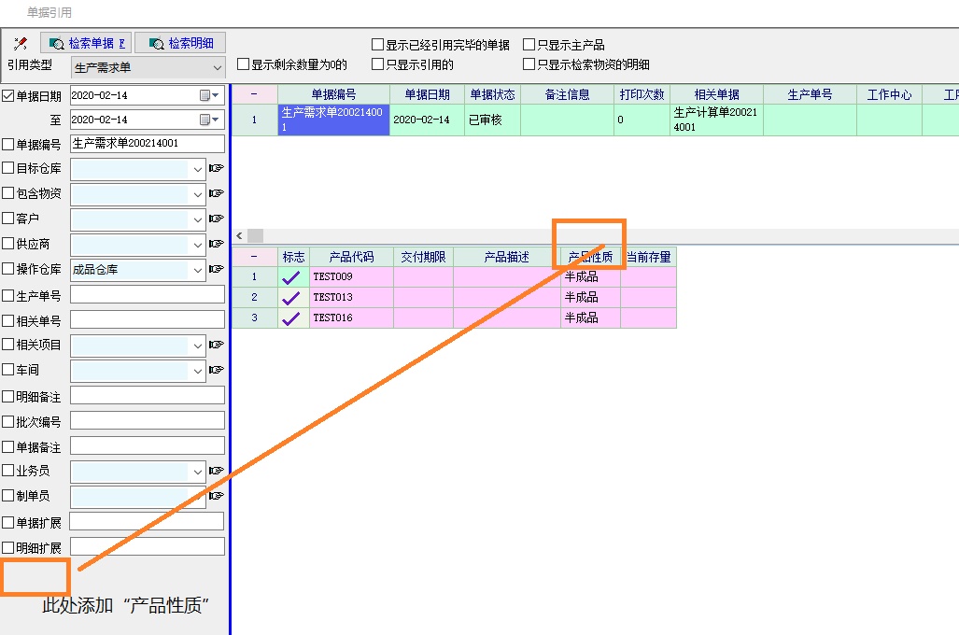Open the 操作仓库 dropdown showing 成品仓库
The width and height of the screenshot is (959, 635).
(x=197, y=270)
